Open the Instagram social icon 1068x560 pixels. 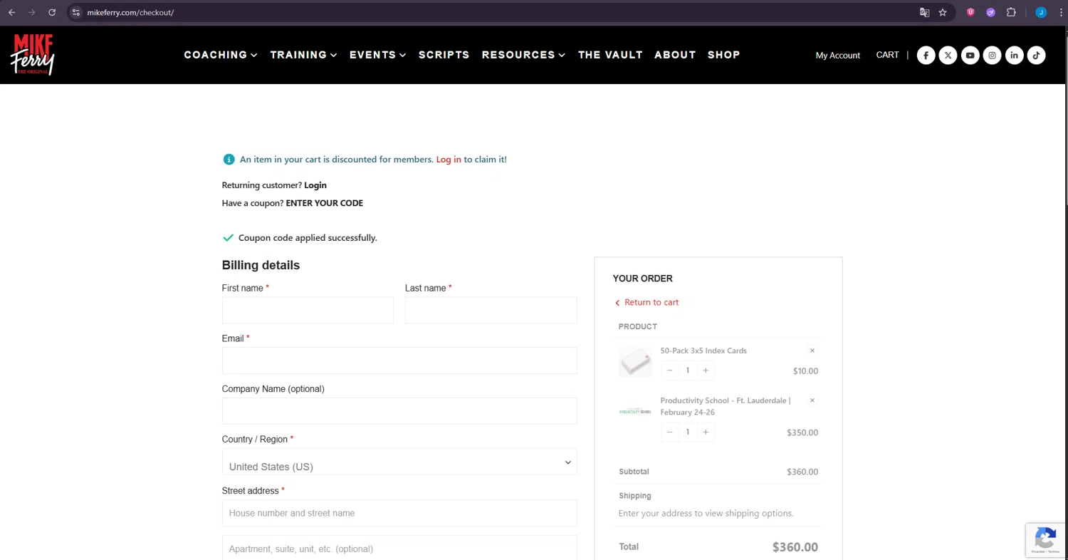click(992, 55)
